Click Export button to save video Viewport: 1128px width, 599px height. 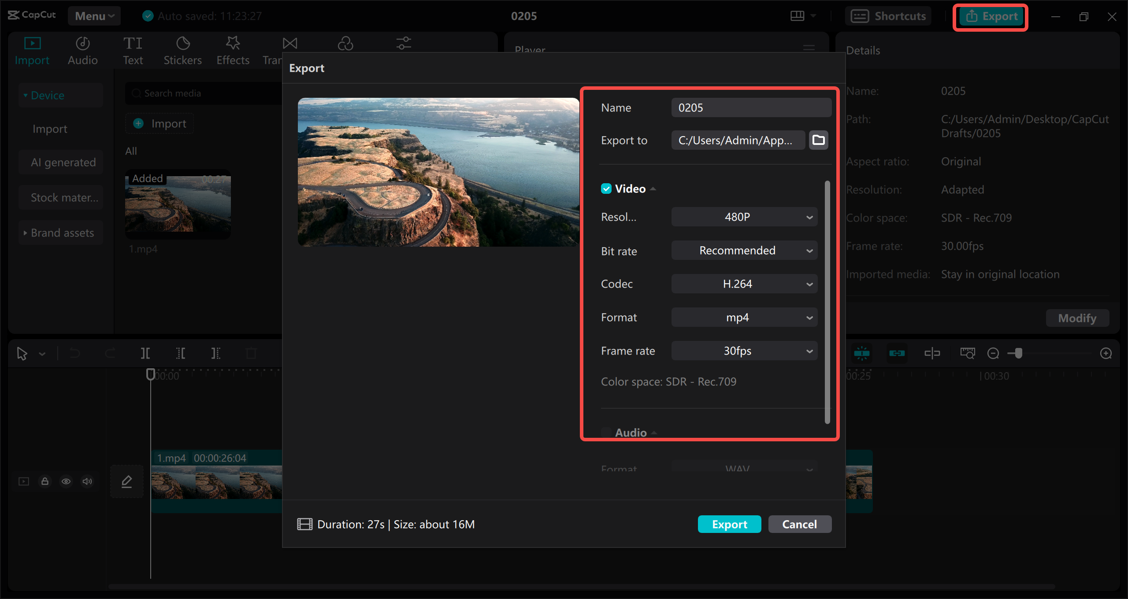729,524
